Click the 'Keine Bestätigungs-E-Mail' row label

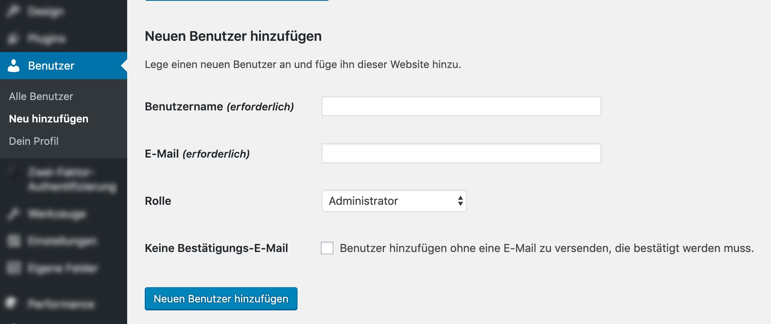pos(216,248)
